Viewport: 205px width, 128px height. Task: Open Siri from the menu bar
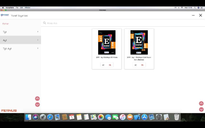(x=198, y=8)
